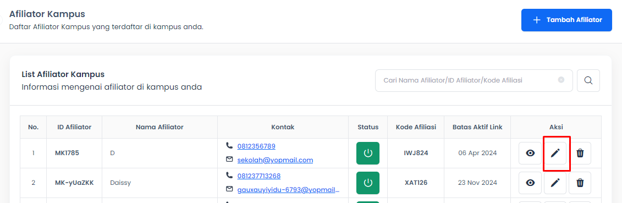This screenshot has height=203, width=622.
Task: Click the plus icon in Tambah Afiliator
Action: point(537,20)
